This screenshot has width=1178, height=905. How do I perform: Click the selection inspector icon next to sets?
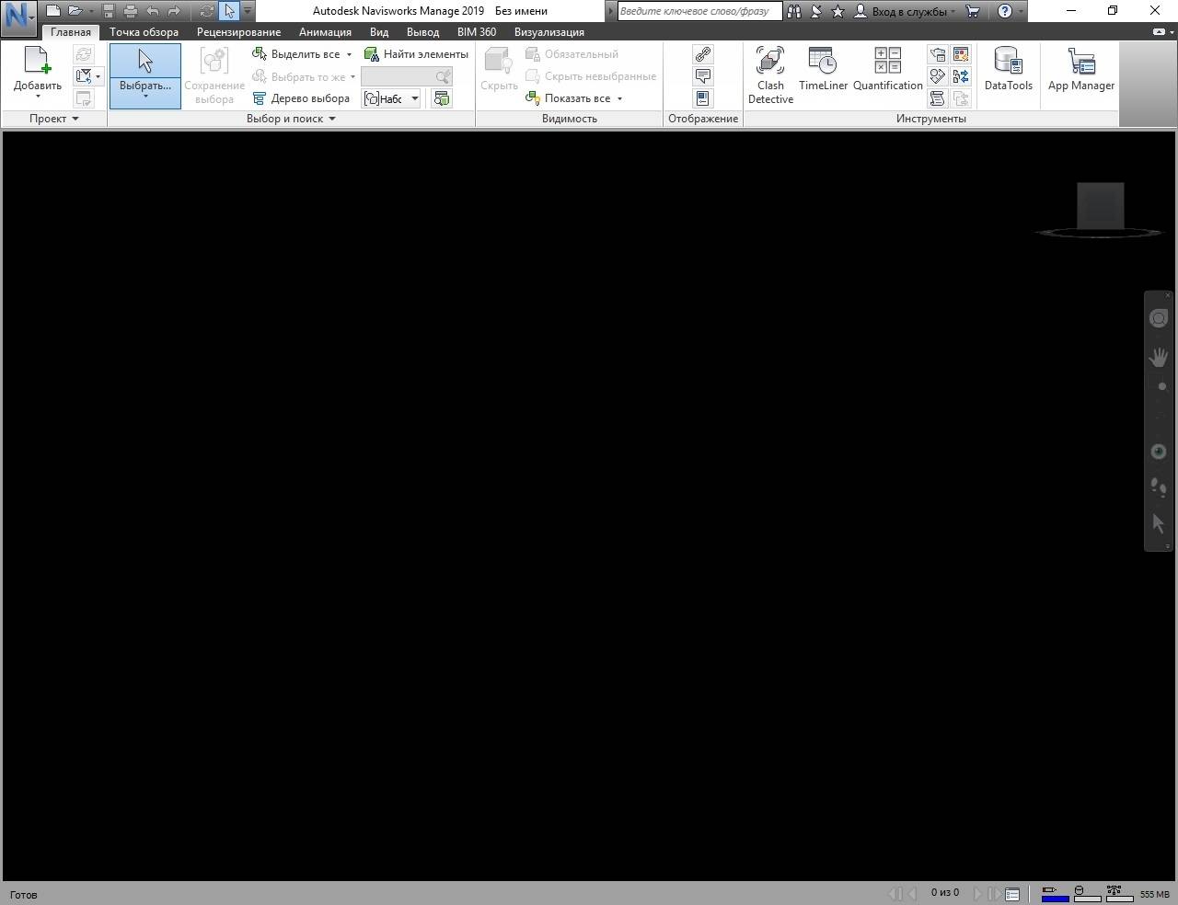(442, 98)
